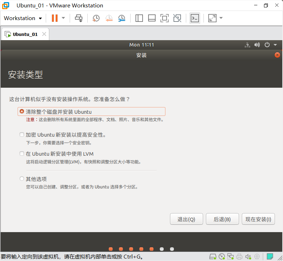Image resolution: width=283 pixels, height=261 pixels.
Task: Click the hard disk status icon in status bar
Action: pos(213,256)
